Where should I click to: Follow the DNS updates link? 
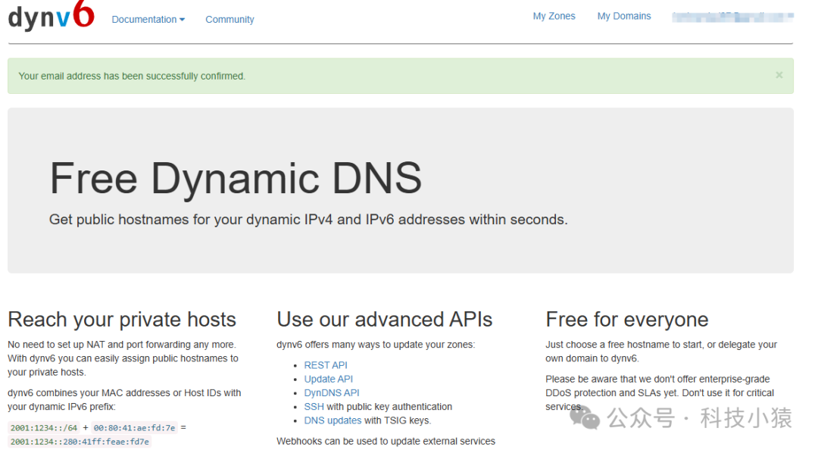click(333, 420)
